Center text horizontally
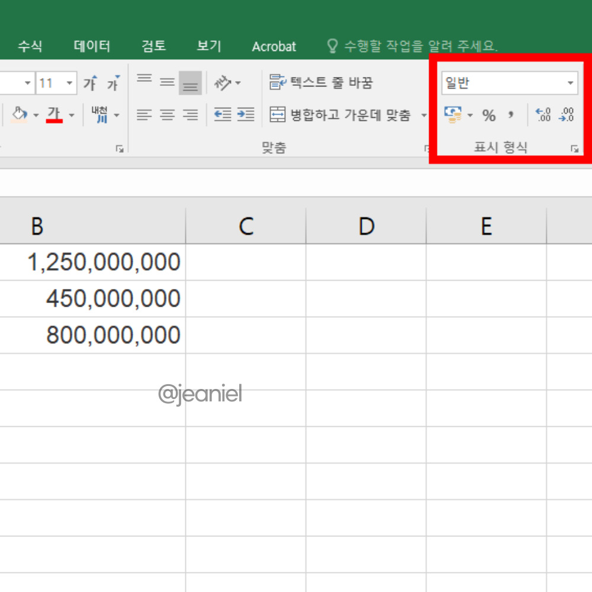The height and width of the screenshot is (592, 592). coord(168,114)
